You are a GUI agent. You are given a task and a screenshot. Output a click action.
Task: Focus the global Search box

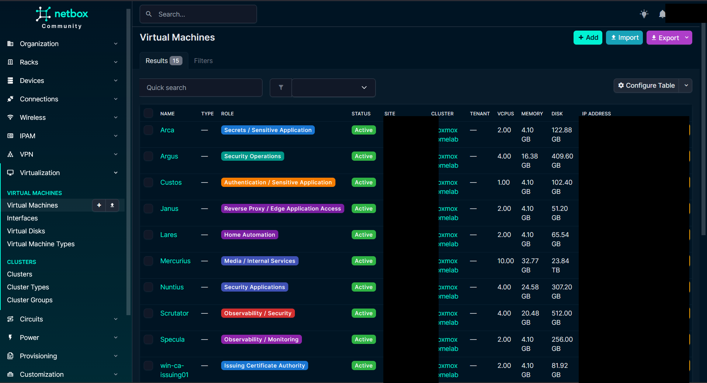(x=198, y=14)
